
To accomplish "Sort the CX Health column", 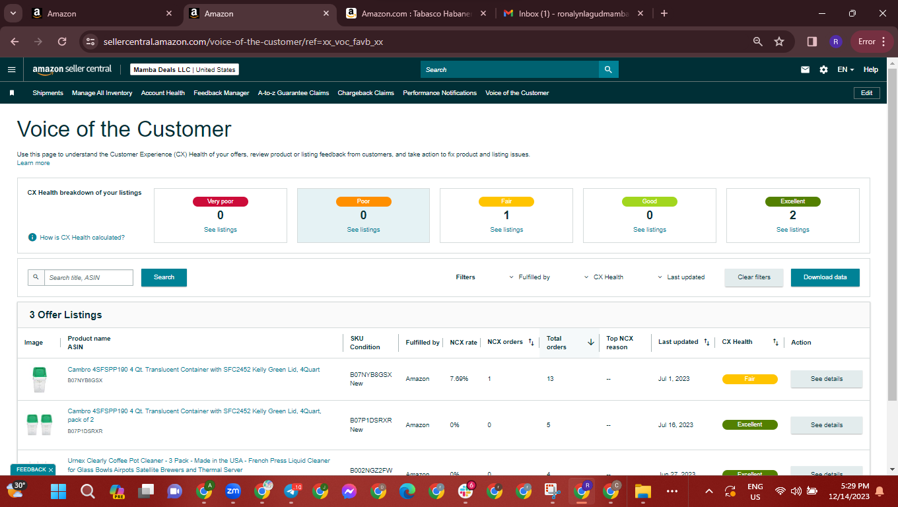I will click(x=777, y=342).
